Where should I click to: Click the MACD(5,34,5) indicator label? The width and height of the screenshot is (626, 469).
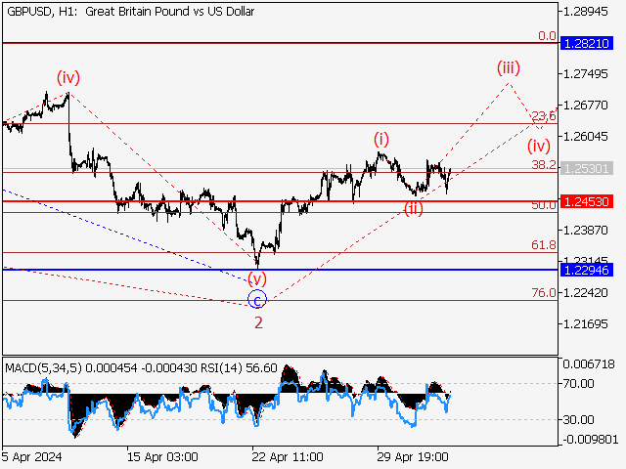[x=43, y=368]
